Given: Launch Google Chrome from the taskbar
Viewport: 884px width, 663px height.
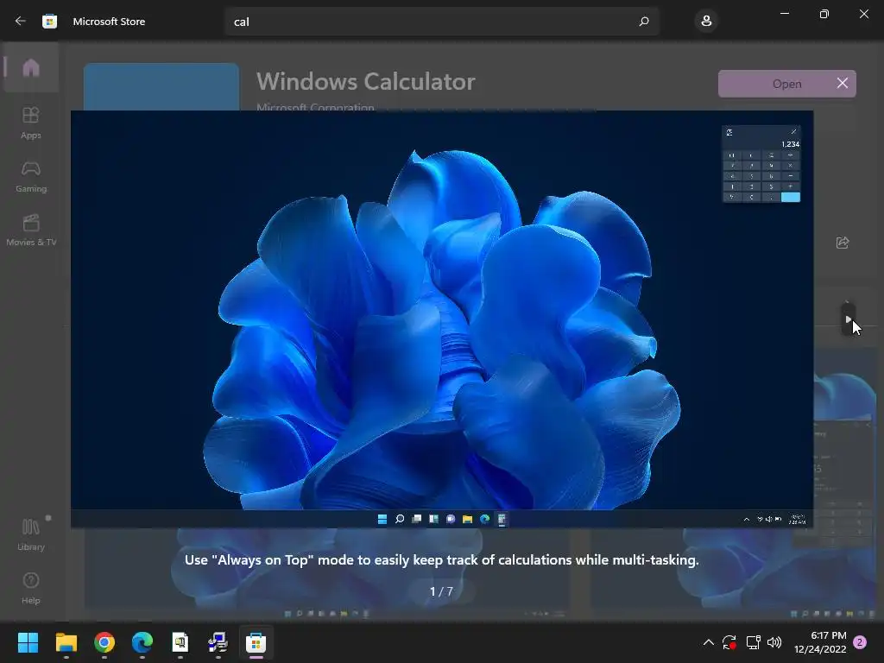Looking at the screenshot, I should [104, 642].
